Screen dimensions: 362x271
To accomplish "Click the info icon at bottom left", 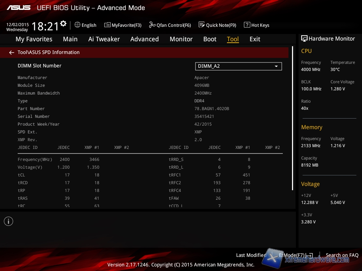I will [8, 221].
